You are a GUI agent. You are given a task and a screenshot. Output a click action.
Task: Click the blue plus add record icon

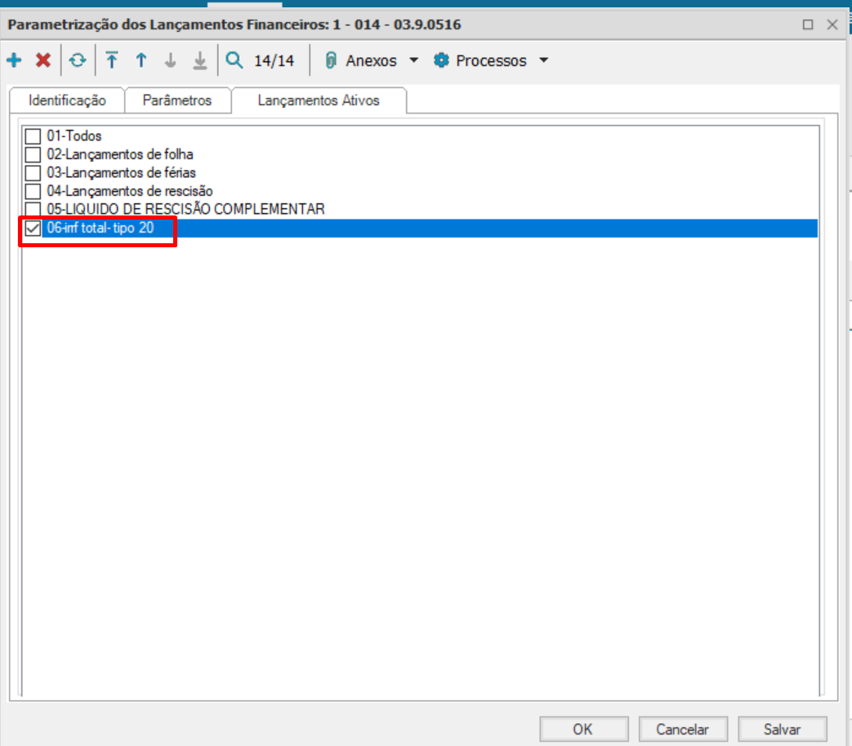[x=14, y=60]
